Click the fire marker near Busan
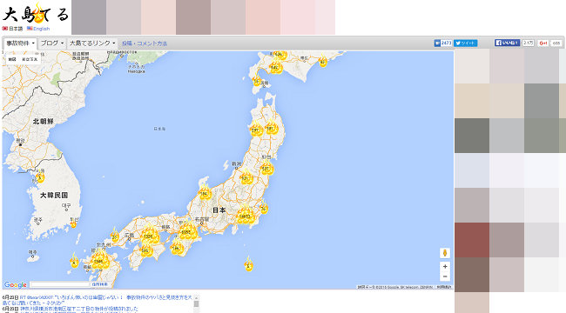 coord(73,223)
